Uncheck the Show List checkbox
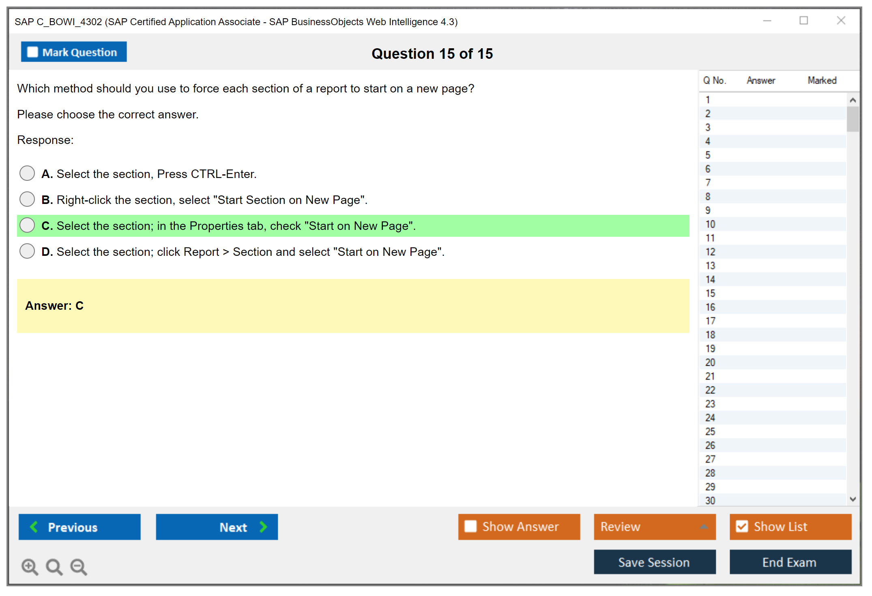This screenshot has height=596, width=872. [x=742, y=526]
